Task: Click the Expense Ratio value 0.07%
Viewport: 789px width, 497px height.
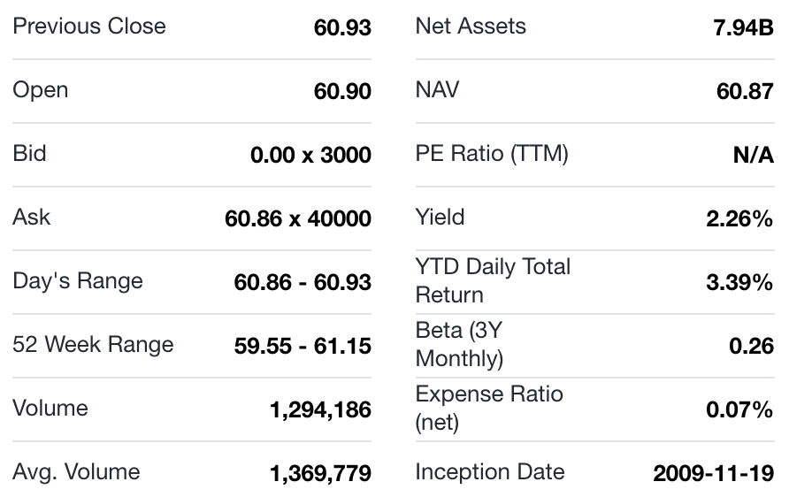Action: (x=739, y=410)
